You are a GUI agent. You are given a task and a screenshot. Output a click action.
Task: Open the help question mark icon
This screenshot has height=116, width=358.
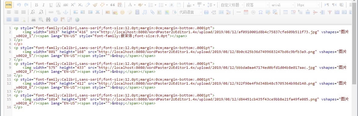coord(55,19)
